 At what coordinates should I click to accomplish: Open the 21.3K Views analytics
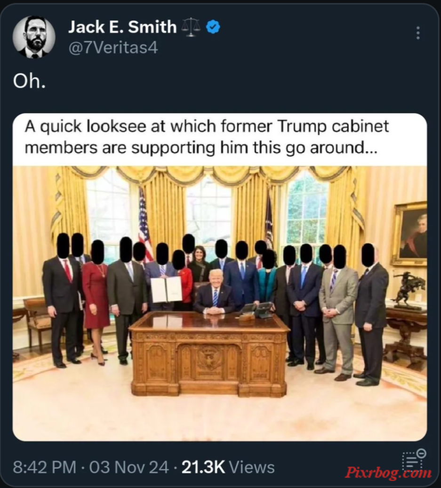click(228, 467)
